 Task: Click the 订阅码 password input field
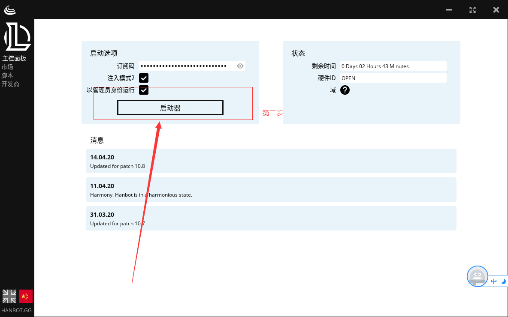point(192,66)
